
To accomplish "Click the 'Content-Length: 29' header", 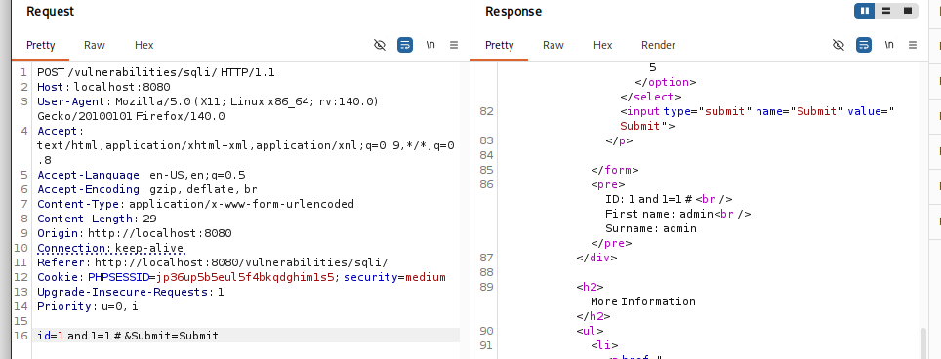I will coord(98,219).
